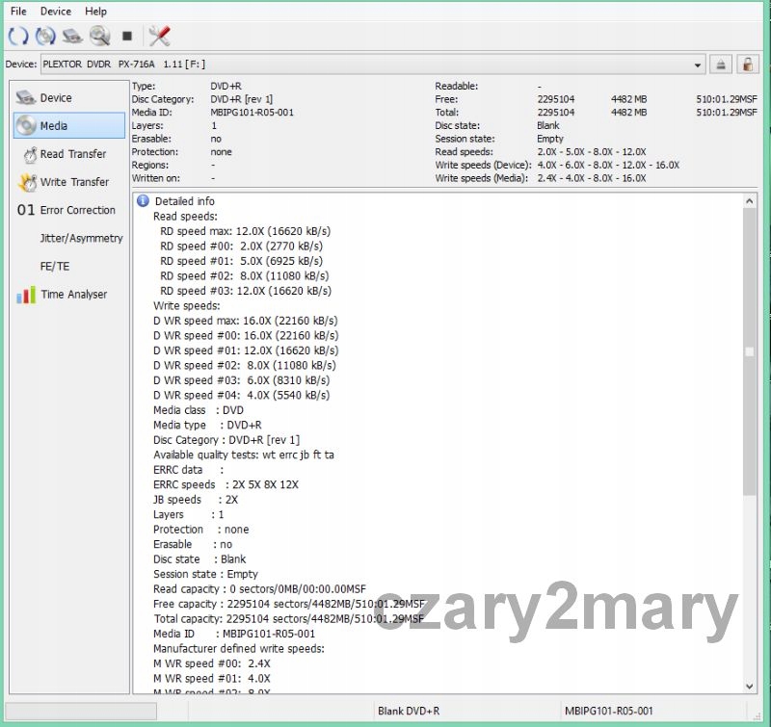Open the Device menu

[56, 12]
